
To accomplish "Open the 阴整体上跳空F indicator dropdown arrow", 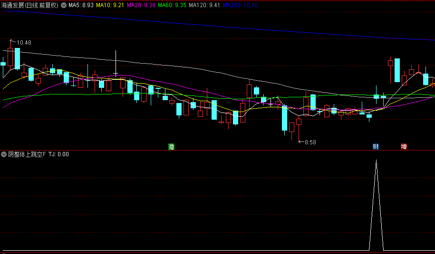I will click(x=4, y=154).
